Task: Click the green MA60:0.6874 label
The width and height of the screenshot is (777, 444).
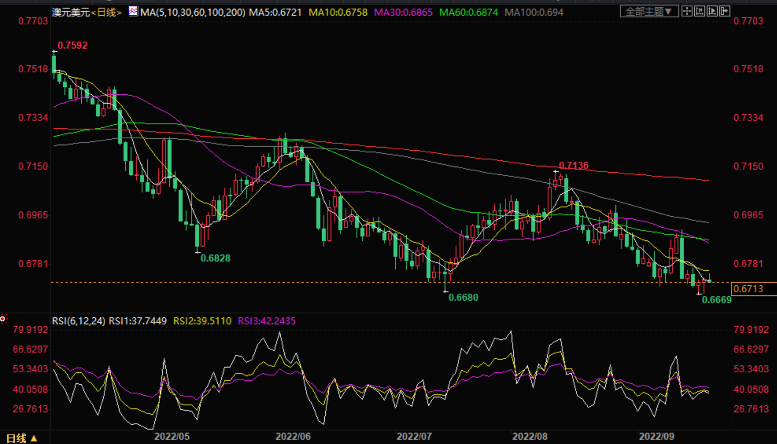Action: point(469,12)
